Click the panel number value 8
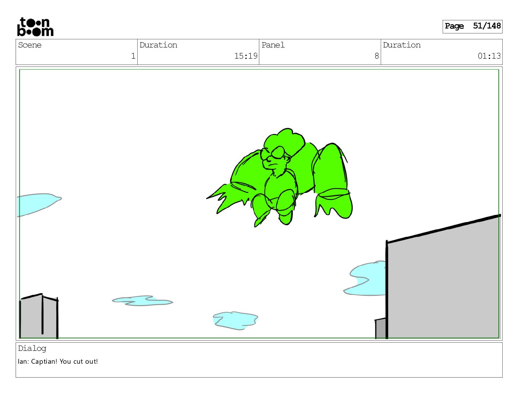Viewport: 519px width, 401px height. pyautogui.click(x=377, y=56)
